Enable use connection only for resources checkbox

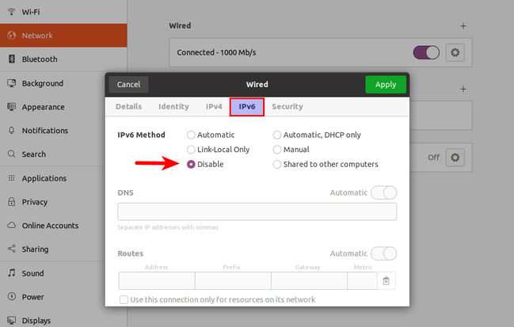coord(124,300)
